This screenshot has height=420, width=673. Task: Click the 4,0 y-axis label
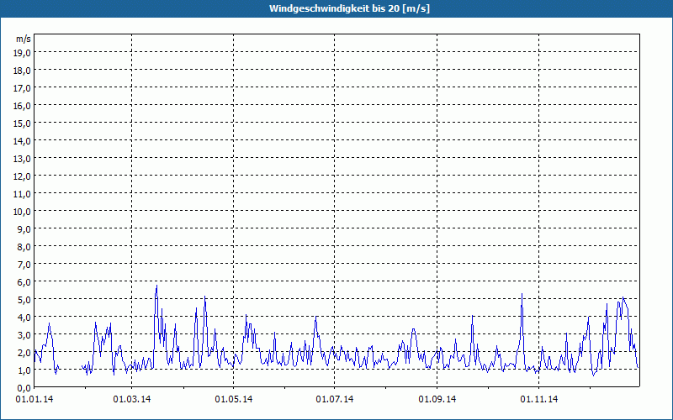(24, 318)
